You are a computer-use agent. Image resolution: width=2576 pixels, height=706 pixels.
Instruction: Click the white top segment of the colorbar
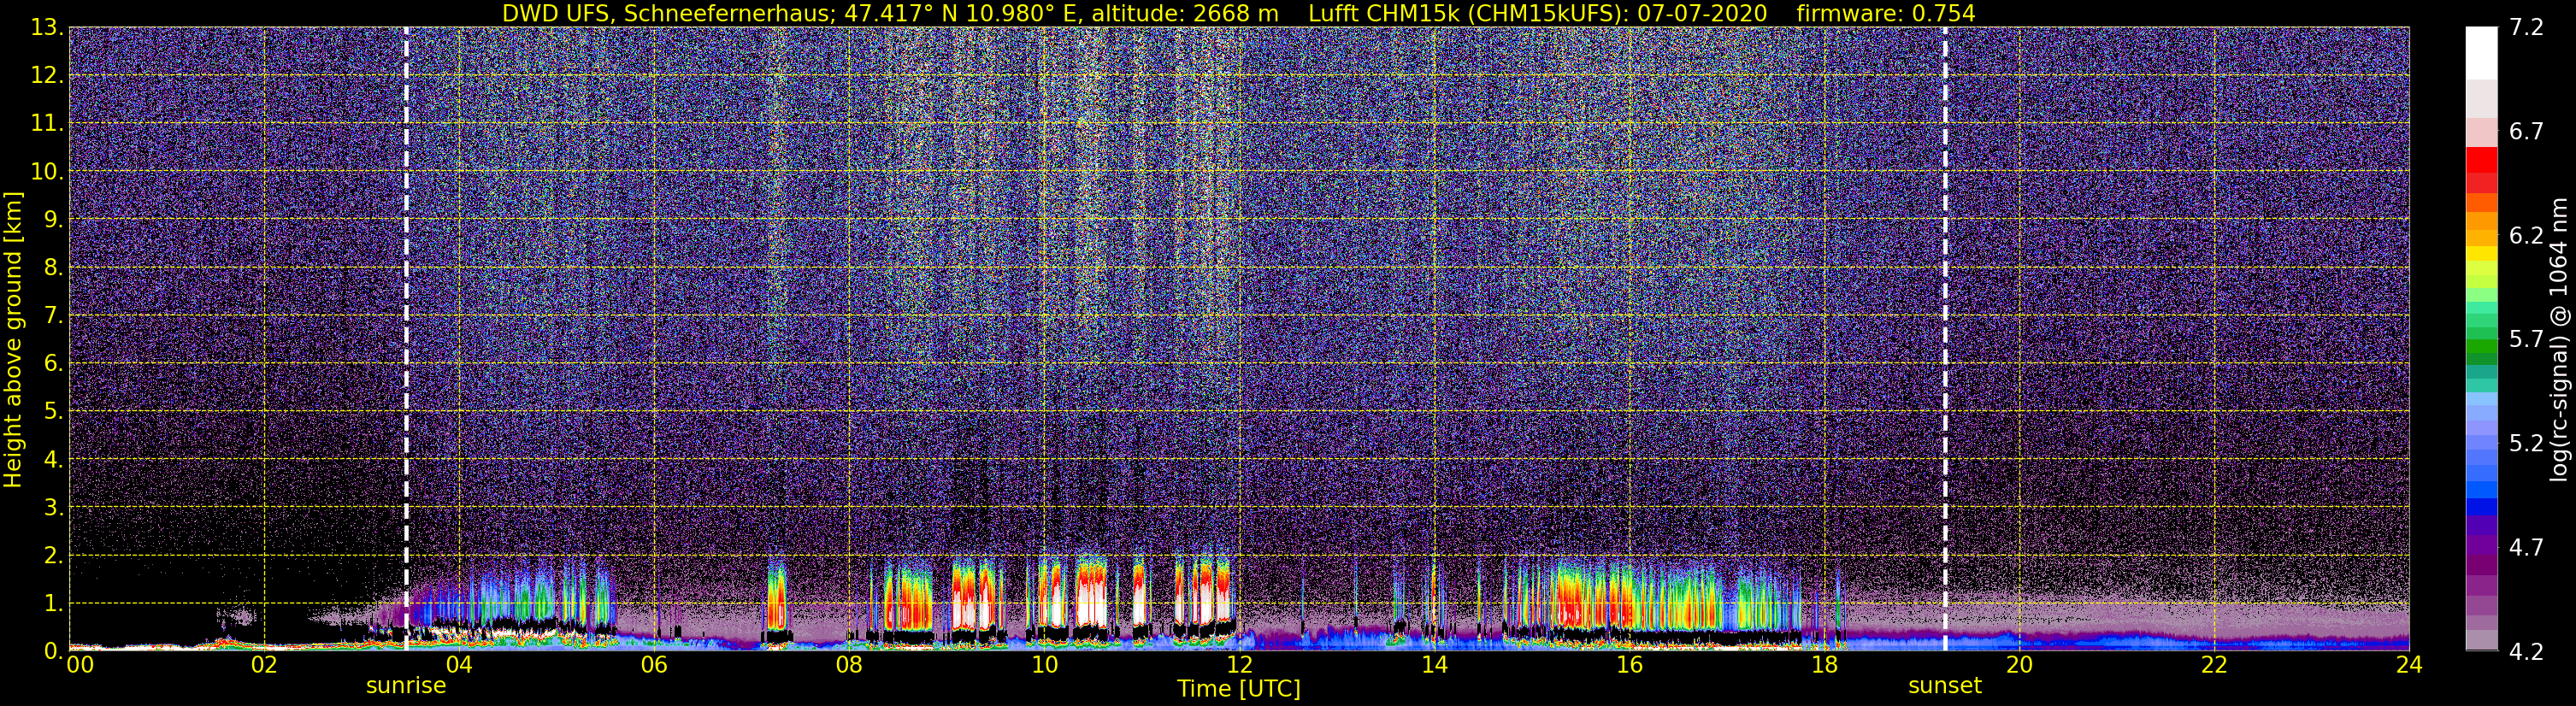click(2481, 53)
